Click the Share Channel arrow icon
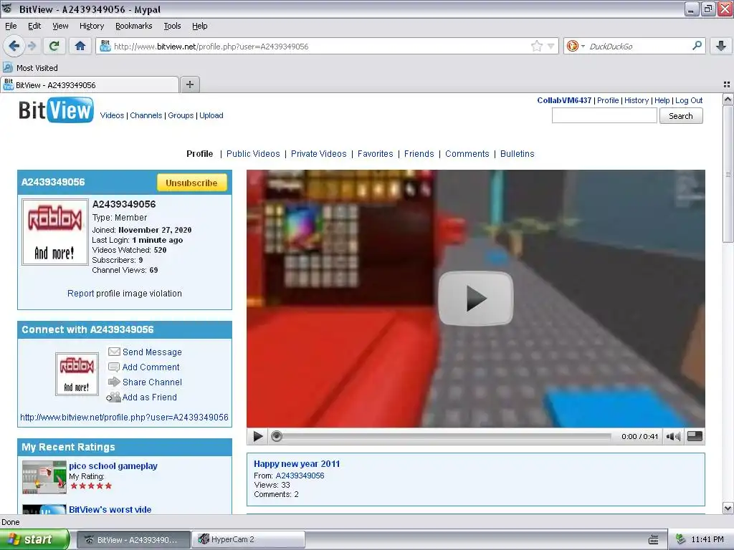The width and height of the screenshot is (734, 550). click(114, 382)
